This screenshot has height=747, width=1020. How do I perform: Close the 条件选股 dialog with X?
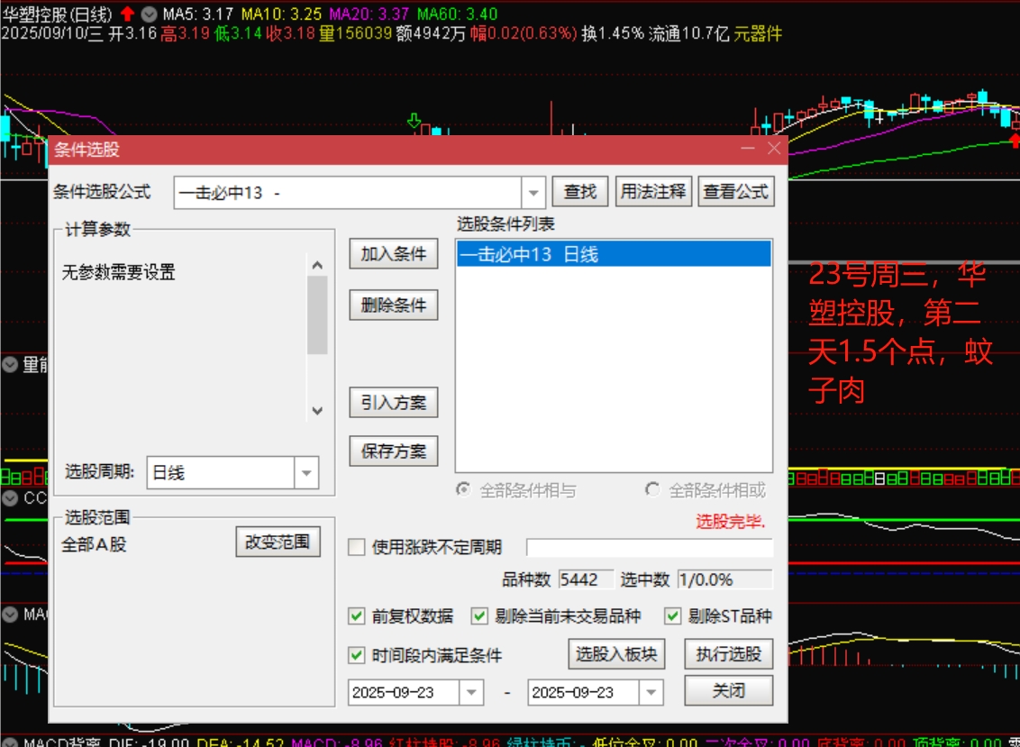point(773,149)
